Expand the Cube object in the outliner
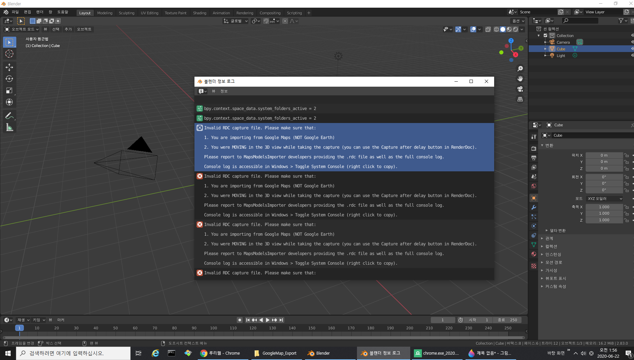 coord(545,49)
